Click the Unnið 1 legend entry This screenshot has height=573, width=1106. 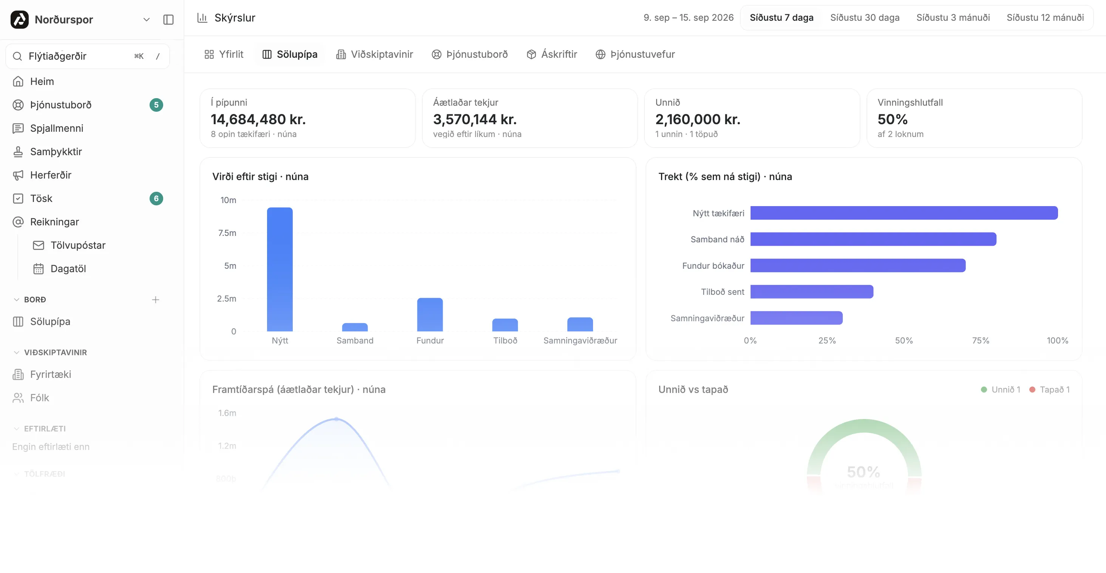1000,390
